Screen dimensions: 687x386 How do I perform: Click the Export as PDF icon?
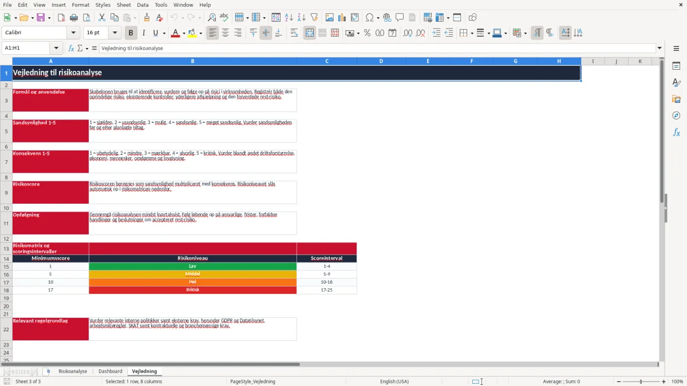pos(61,18)
